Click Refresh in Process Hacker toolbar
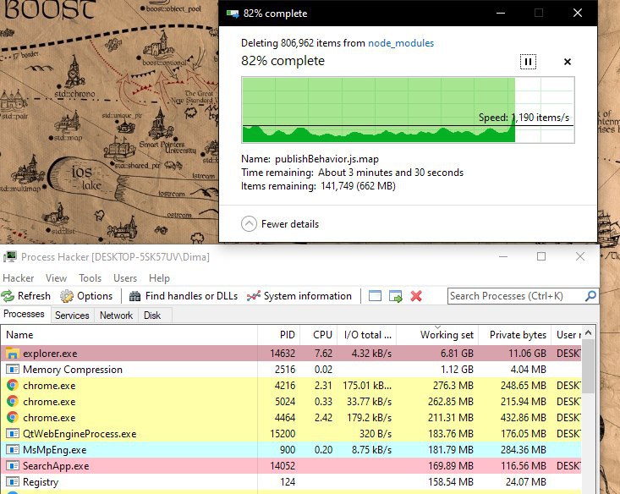 (x=26, y=296)
